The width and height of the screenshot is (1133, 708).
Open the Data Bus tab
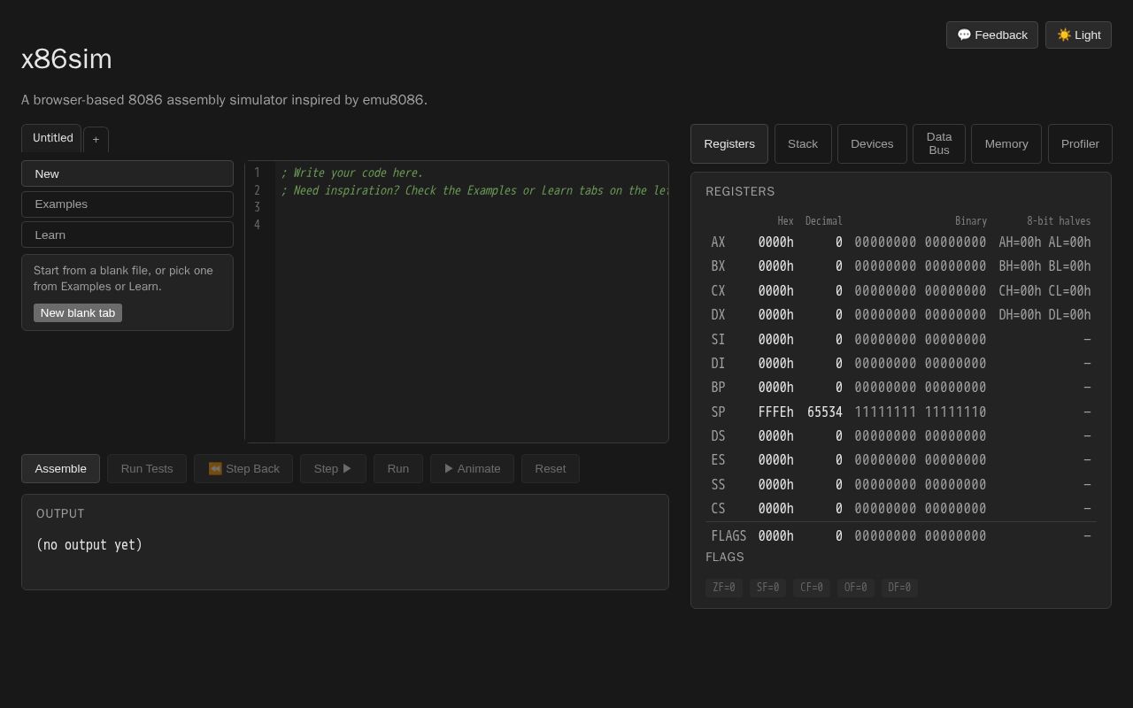939,144
